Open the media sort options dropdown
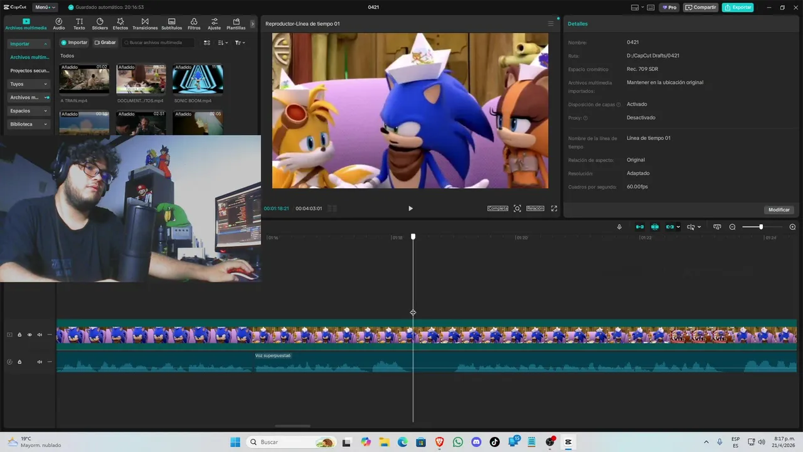This screenshot has width=803, height=452. coord(223,43)
